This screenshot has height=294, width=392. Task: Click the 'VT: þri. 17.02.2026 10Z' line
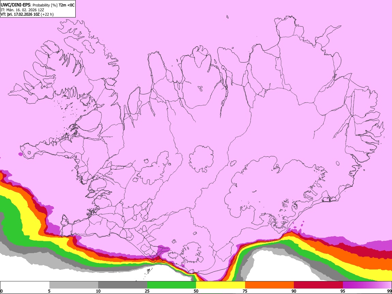[20, 14]
